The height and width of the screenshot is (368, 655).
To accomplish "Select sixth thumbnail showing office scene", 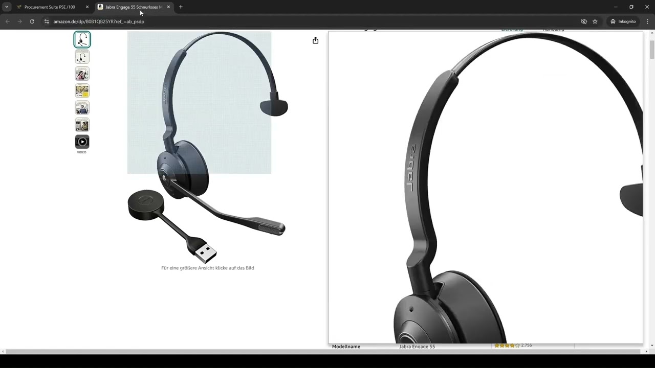I will click(x=82, y=125).
